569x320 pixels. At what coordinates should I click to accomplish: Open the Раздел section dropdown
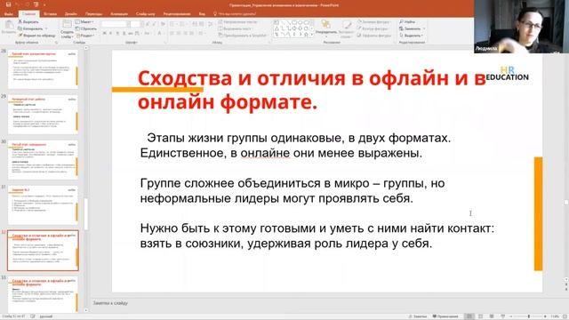(x=85, y=36)
